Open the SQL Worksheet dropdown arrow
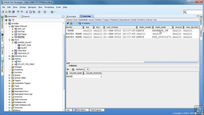 55,12
